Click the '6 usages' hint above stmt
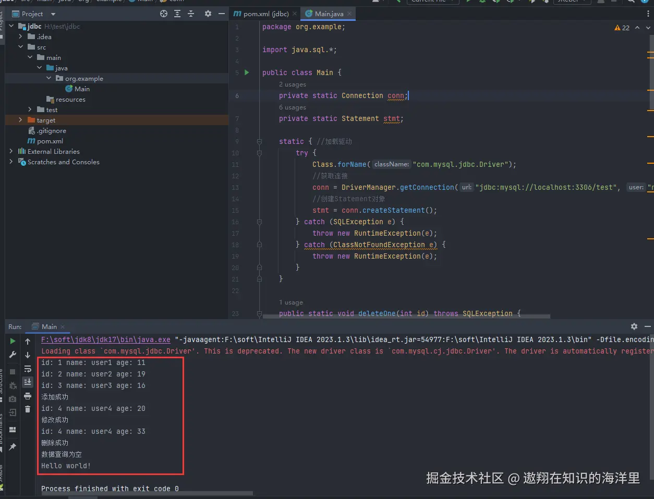Viewport: 654px width, 499px height. pyautogui.click(x=293, y=107)
